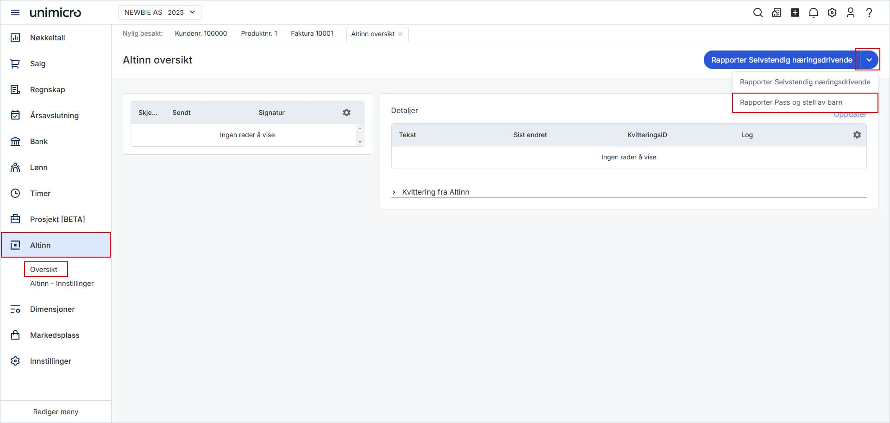Click the Innstillinger gear icon in sidebar
Screen dimensions: 890x423
click(15, 361)
